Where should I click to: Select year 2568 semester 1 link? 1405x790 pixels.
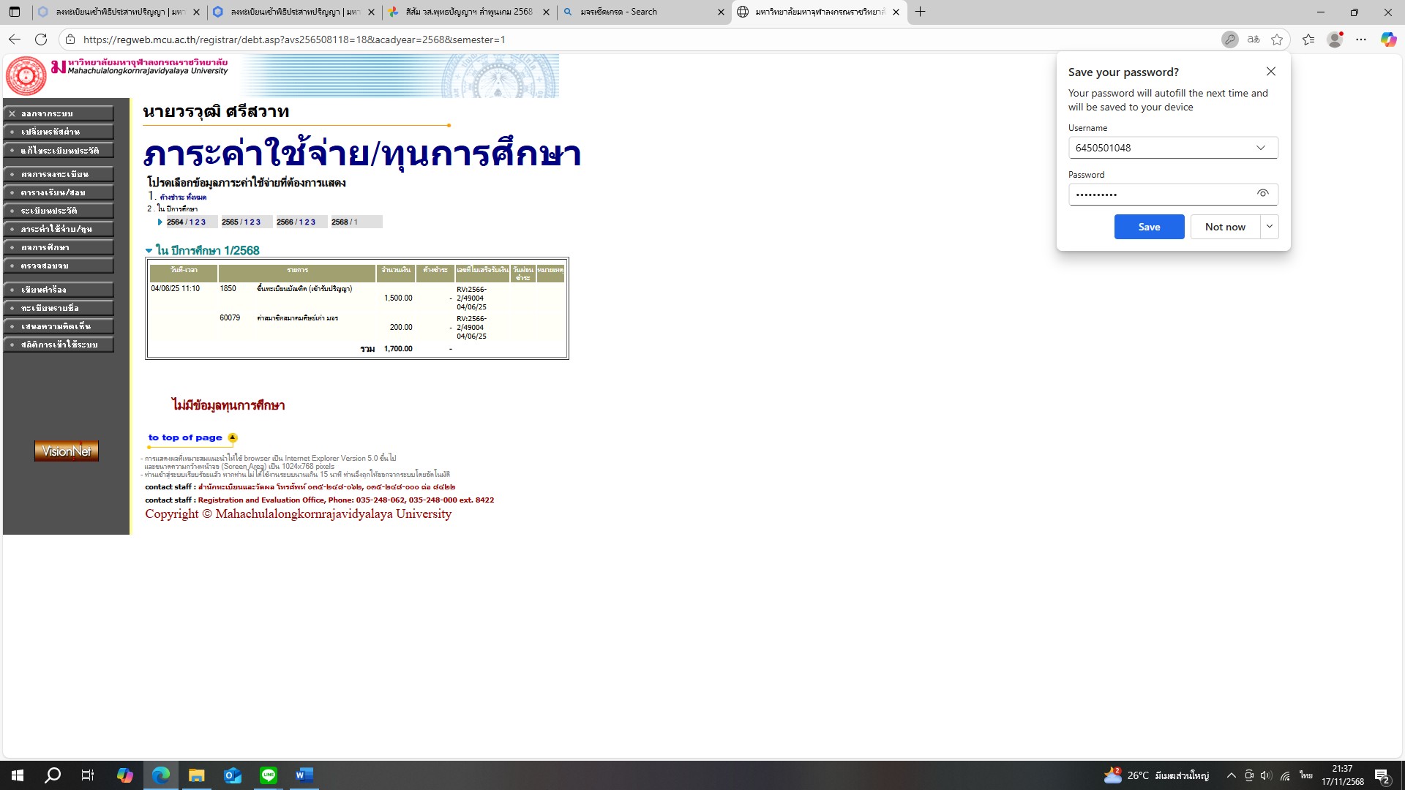356,222
